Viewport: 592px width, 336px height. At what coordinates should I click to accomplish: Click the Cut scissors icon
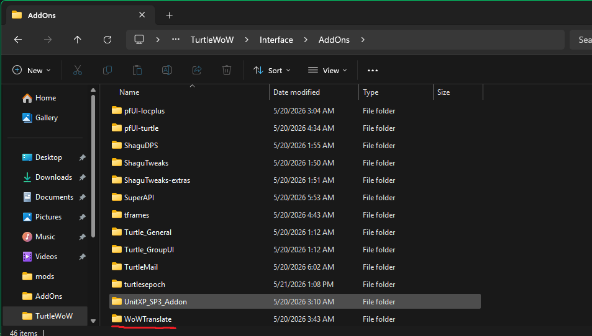[x=78, y=70]
